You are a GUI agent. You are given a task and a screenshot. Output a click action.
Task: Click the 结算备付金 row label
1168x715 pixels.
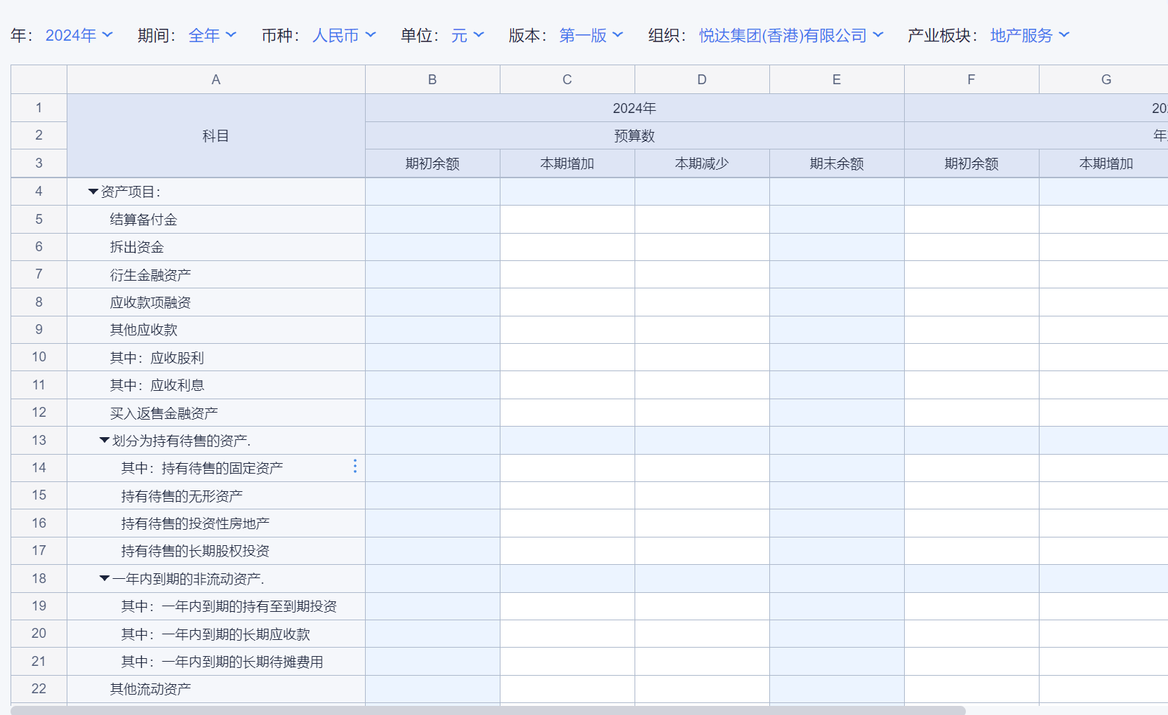click(x=143, y=220)
